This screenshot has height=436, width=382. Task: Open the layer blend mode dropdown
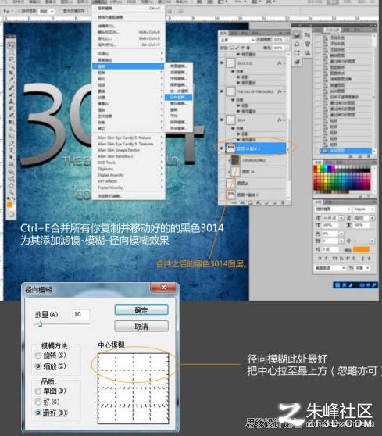pos(237,40)
